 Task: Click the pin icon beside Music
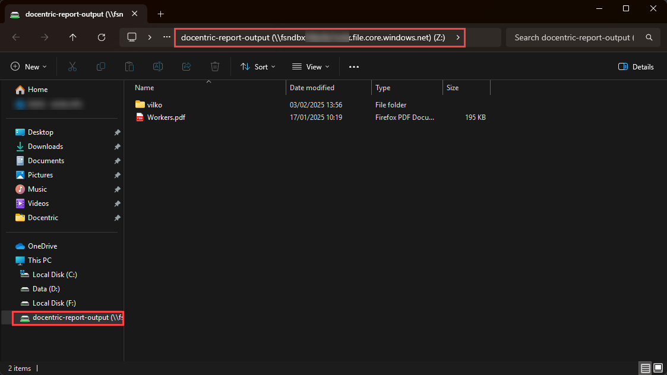tap(118, 190)
